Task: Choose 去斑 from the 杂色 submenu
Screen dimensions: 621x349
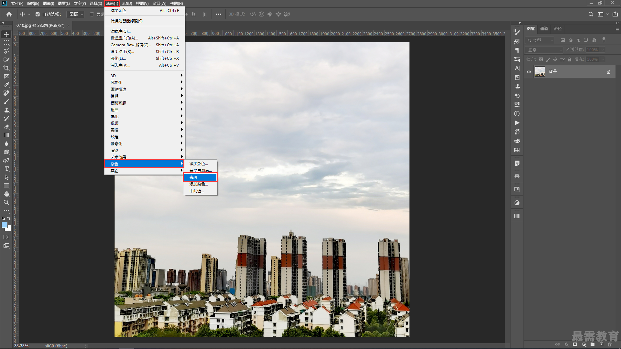Action: click(200, 177)
